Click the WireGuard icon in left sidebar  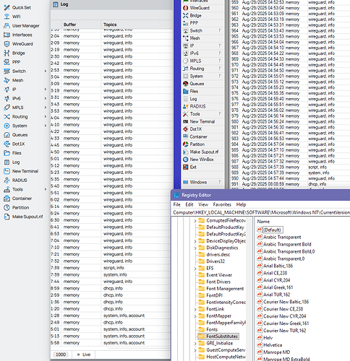7,44
